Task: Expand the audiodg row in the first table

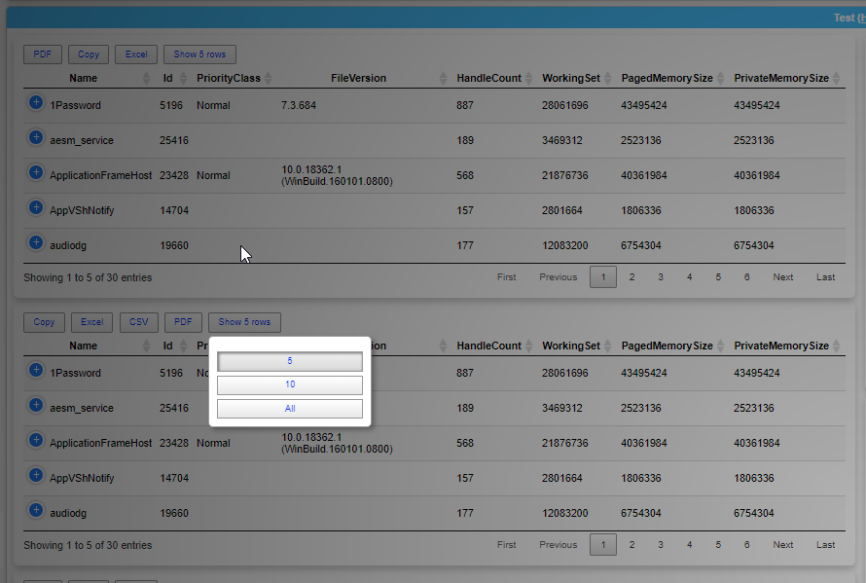Action: pos(36,242)
